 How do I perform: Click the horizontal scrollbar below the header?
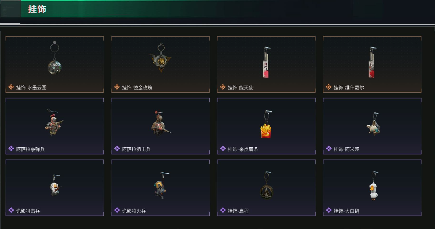point(10,24)
